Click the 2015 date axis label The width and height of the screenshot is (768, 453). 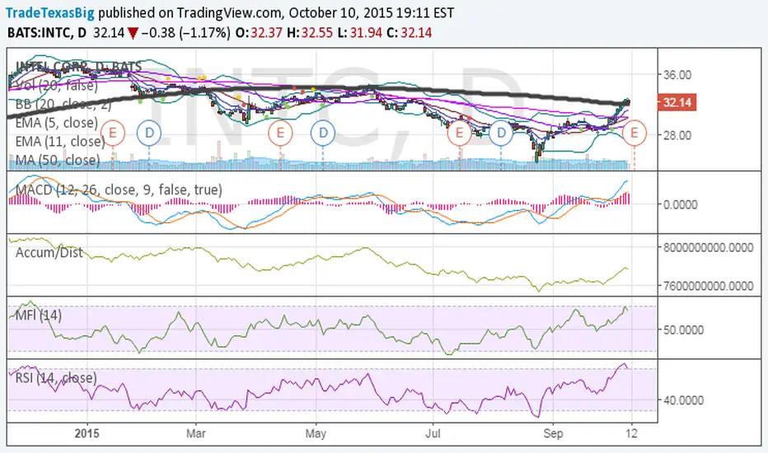point(87,434)
